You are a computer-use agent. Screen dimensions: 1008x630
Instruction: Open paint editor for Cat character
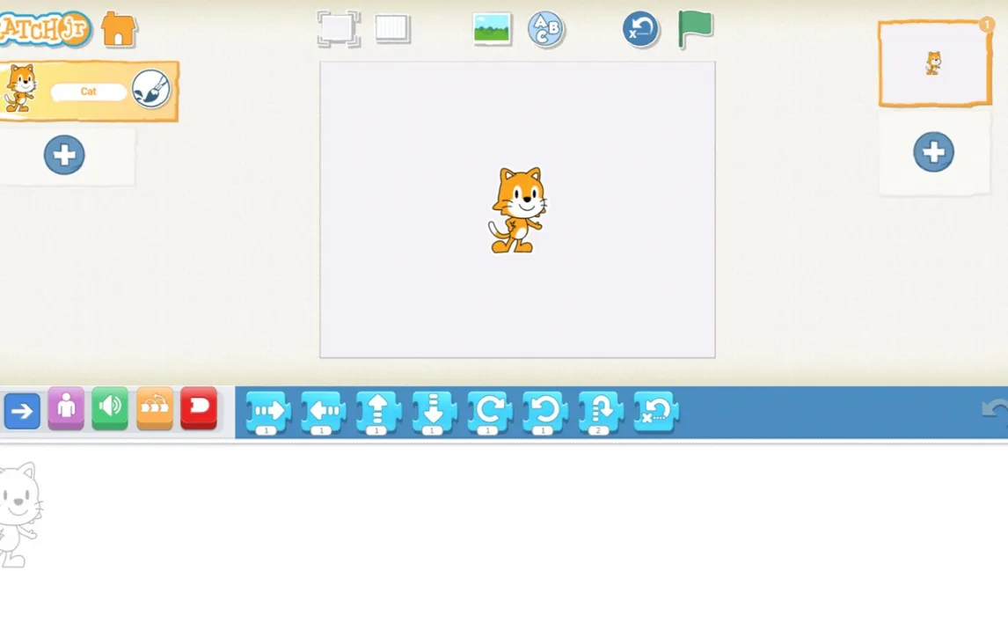[x=150, y=89]
